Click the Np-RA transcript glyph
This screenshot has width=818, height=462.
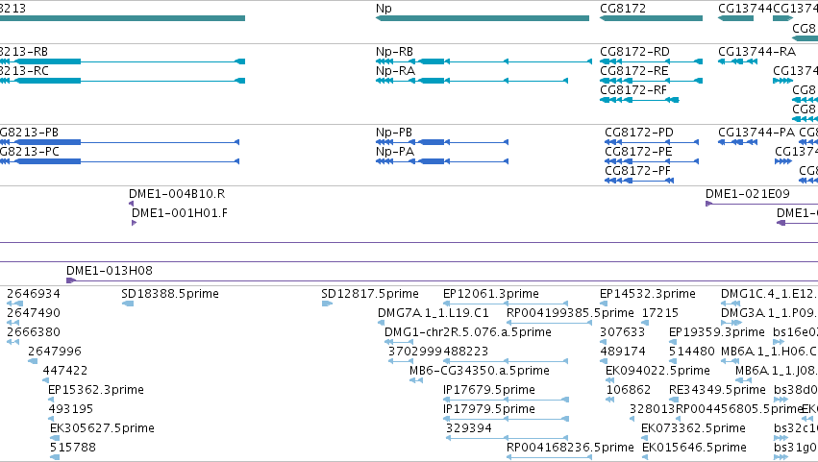pyautogui.click(x=472, y=81)
